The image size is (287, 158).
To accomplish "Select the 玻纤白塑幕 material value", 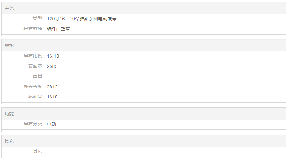I will tap(58, 29).
